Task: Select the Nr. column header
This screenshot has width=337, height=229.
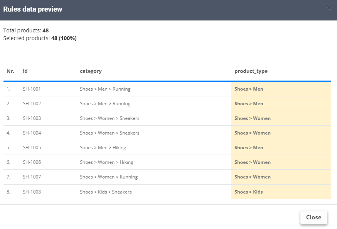Action: click(x=10, y=71)
